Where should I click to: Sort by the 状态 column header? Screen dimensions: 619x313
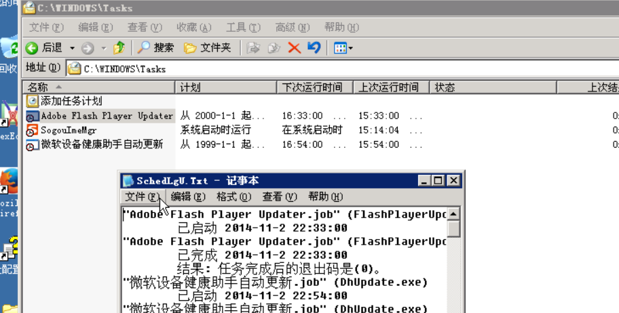tap(493, 87)
